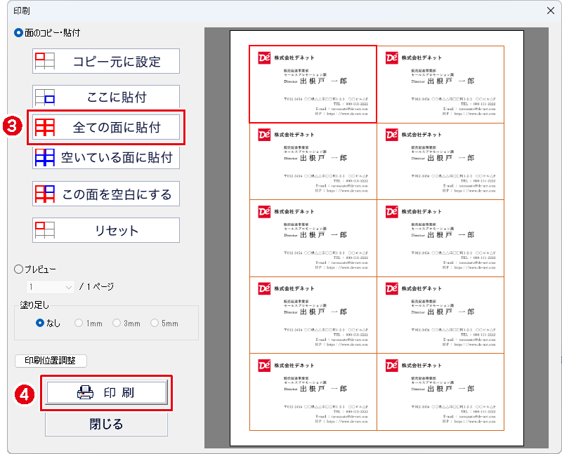562x454 pixels.
Task: Select the top-left business card in preview
Action: [x=313, y=84]
